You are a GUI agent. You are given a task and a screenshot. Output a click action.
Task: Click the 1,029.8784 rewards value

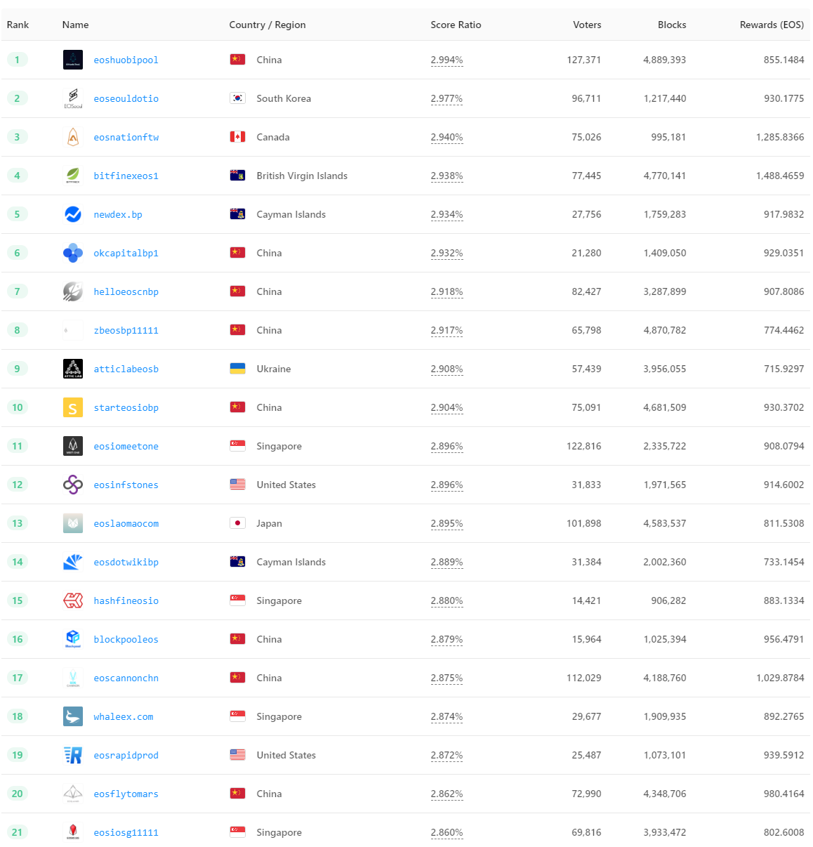pos(780,678)
